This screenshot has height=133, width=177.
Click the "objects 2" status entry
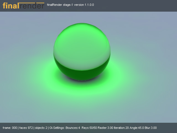[x=41, y=128]
